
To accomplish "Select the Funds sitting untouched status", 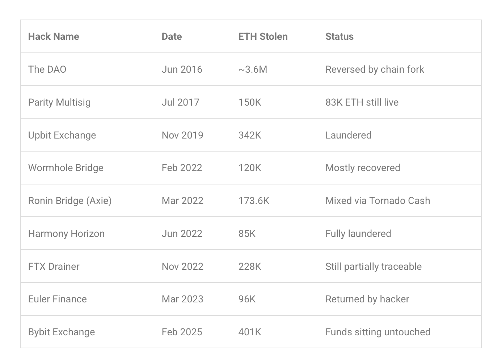I will [378, 332].
